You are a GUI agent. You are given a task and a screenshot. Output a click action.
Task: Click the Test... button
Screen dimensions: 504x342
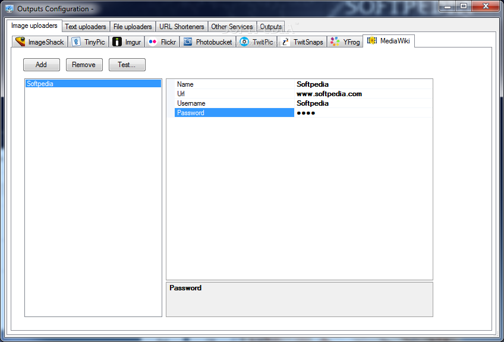(127, 65)
